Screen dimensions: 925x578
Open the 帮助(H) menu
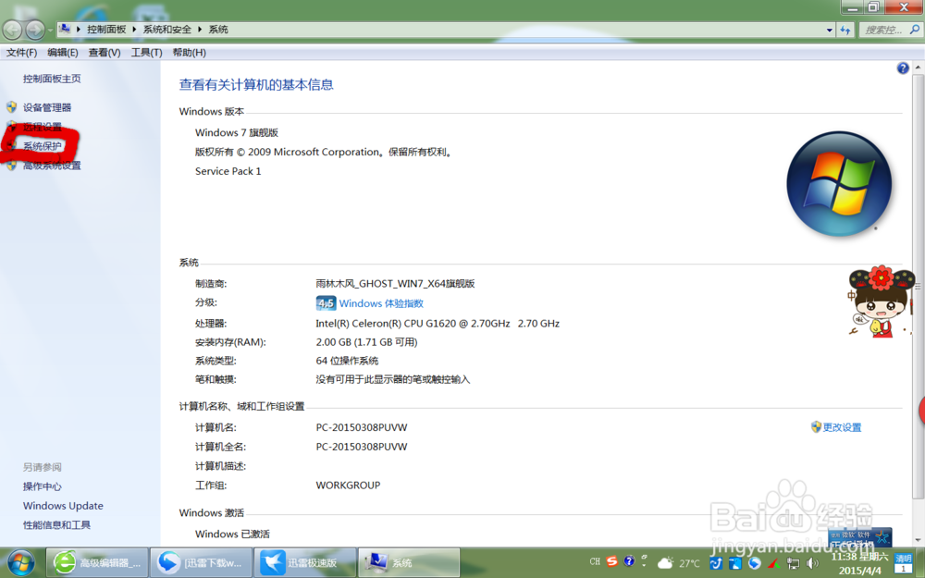tap(189, 53)
